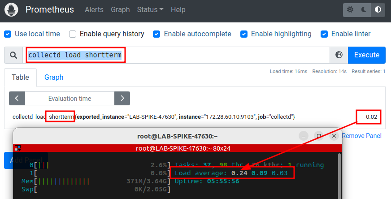
Task: Click the Resolution: 14s text
Action: tap(330, 71)
